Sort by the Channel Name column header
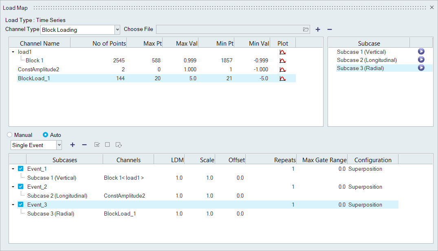438x251 pixels. click(40, 43)
